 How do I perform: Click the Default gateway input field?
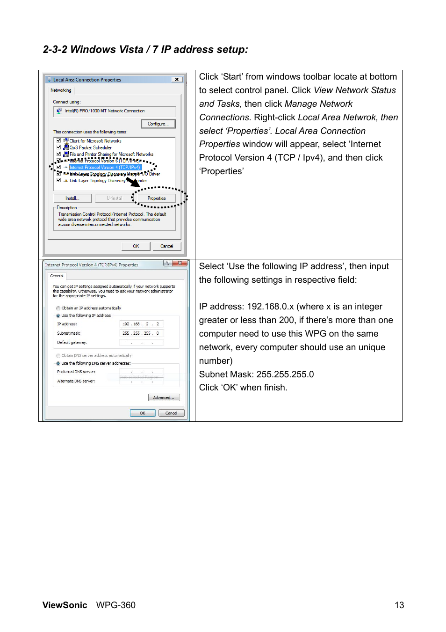pyautogui.click(x=142, y=342)
